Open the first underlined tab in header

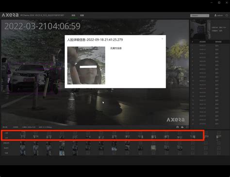(73, 15)
